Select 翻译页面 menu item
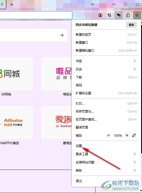 click(106, 127)
